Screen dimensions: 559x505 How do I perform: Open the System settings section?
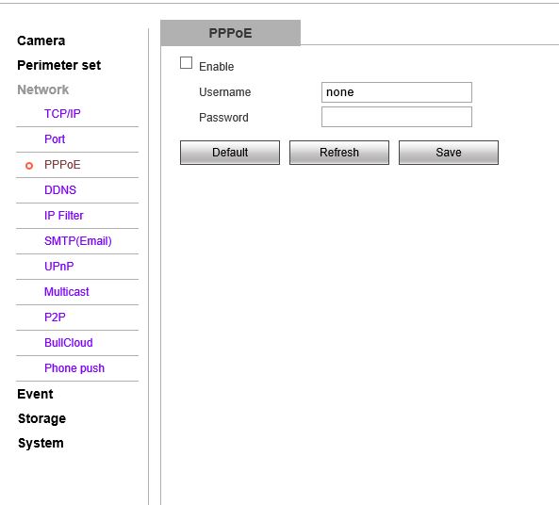[41, 443]
